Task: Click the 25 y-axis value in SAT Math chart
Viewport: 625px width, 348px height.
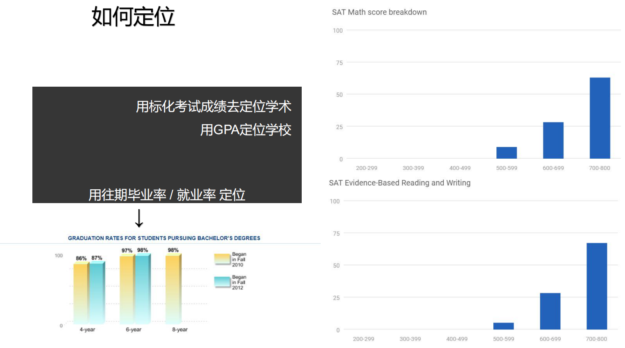Action: (339, 127)
